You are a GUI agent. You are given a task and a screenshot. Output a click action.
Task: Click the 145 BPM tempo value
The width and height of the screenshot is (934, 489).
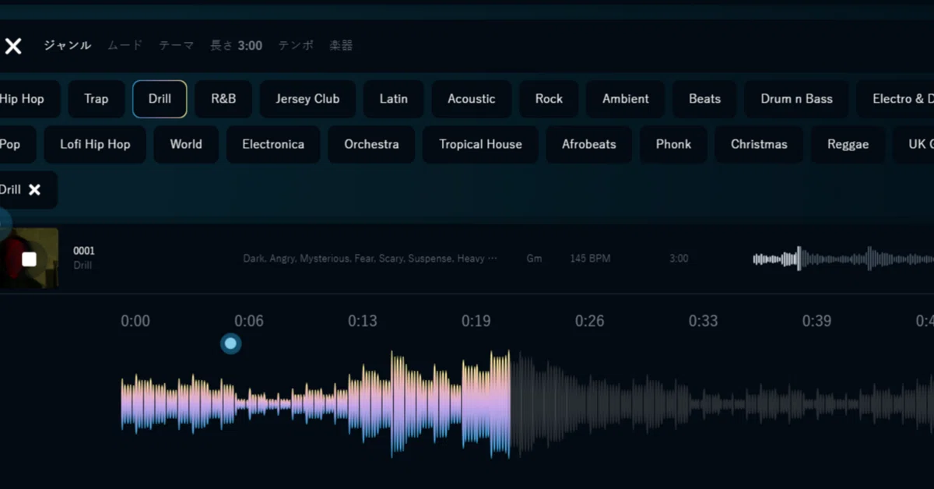[x=590, y=259]
